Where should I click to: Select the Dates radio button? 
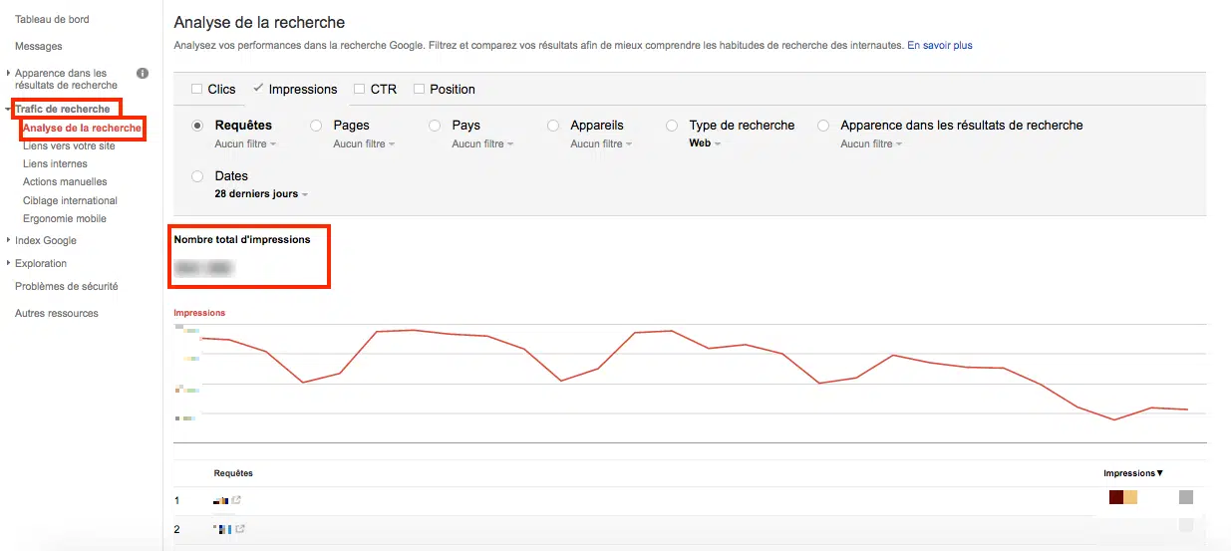(x=197, y=176)
